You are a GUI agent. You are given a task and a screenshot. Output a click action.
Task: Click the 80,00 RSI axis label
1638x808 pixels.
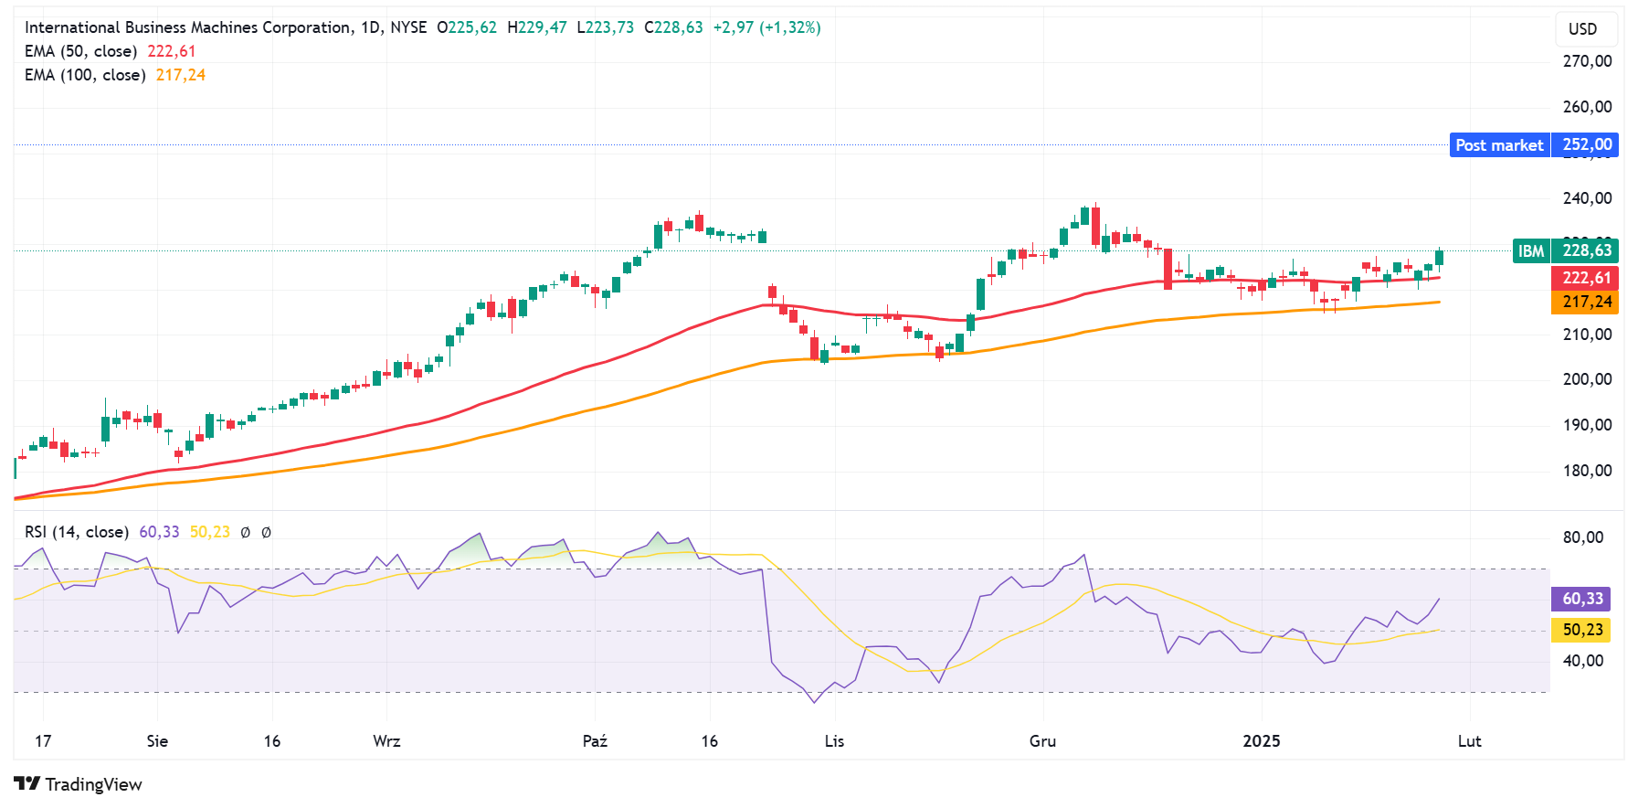1583,537
